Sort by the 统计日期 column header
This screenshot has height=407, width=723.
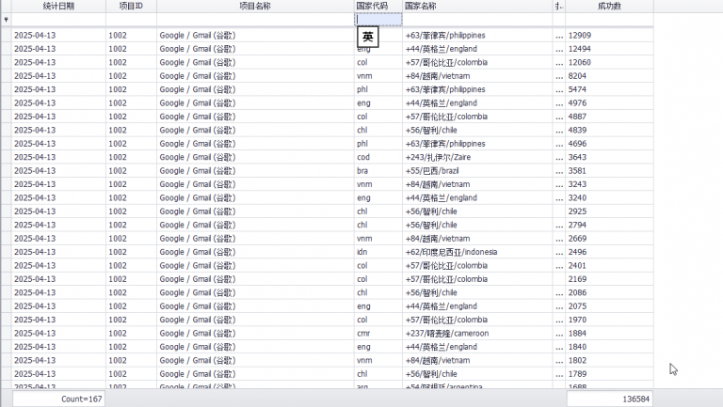coord(58,6)
